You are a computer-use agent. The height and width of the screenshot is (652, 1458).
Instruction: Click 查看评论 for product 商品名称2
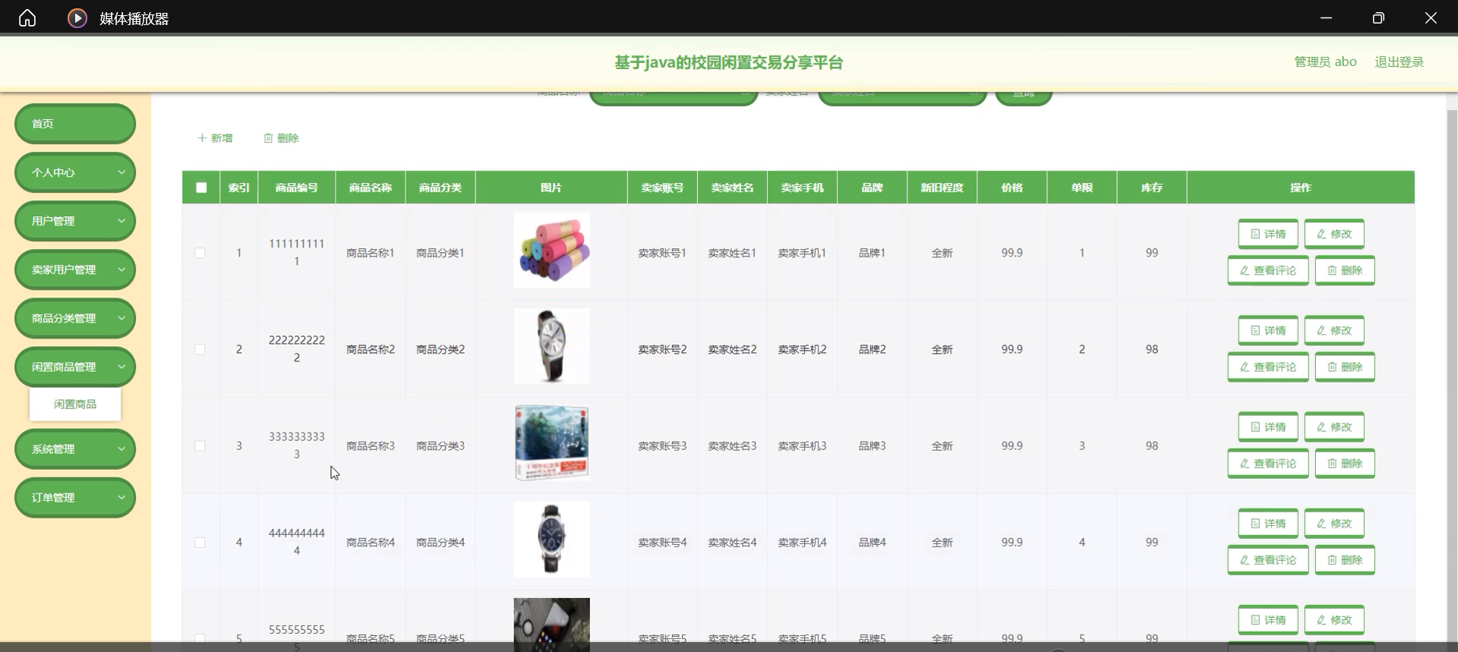pos(1268,367)
